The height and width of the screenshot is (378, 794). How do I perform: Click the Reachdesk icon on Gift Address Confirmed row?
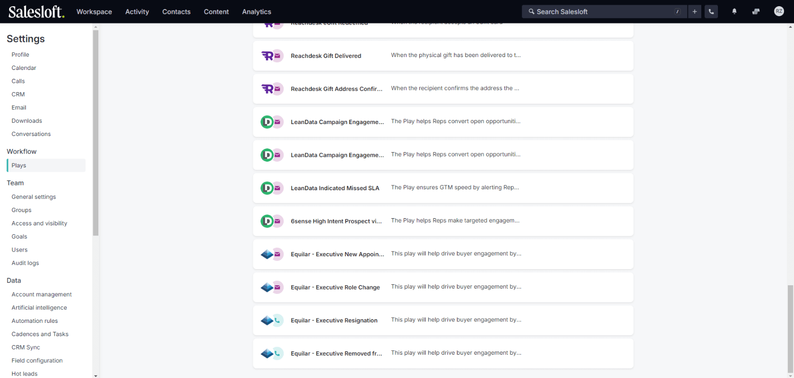click(x=268, y=89)
